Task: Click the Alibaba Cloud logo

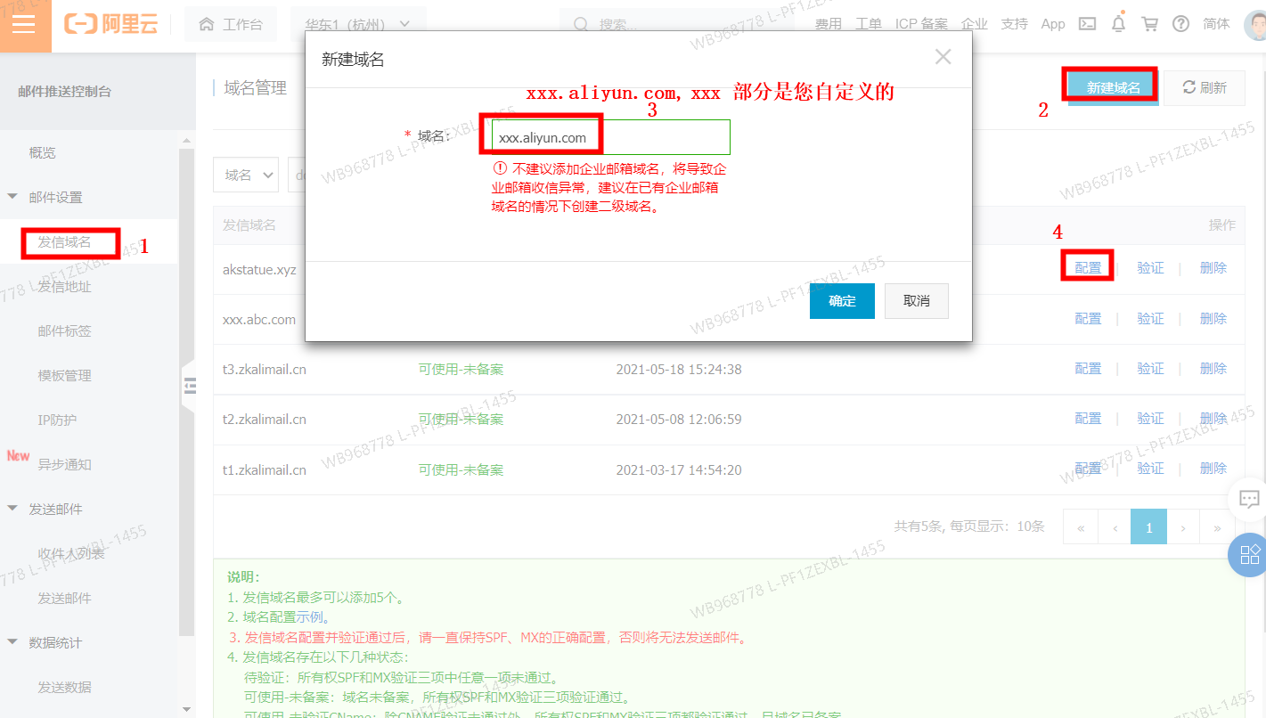Action: pyautogui.click(x=110, y=24)
